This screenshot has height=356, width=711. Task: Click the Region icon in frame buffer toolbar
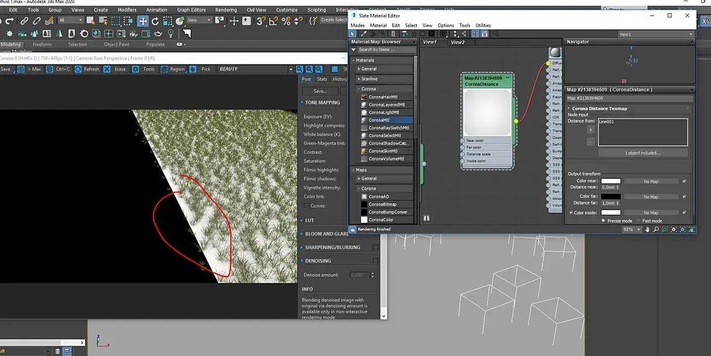click(x=164, y=69)
